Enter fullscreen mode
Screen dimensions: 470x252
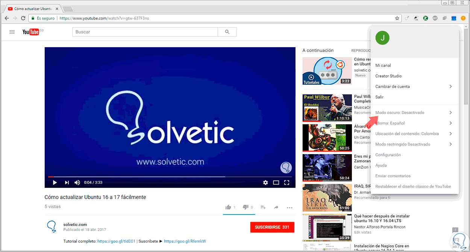pos(287,183)
